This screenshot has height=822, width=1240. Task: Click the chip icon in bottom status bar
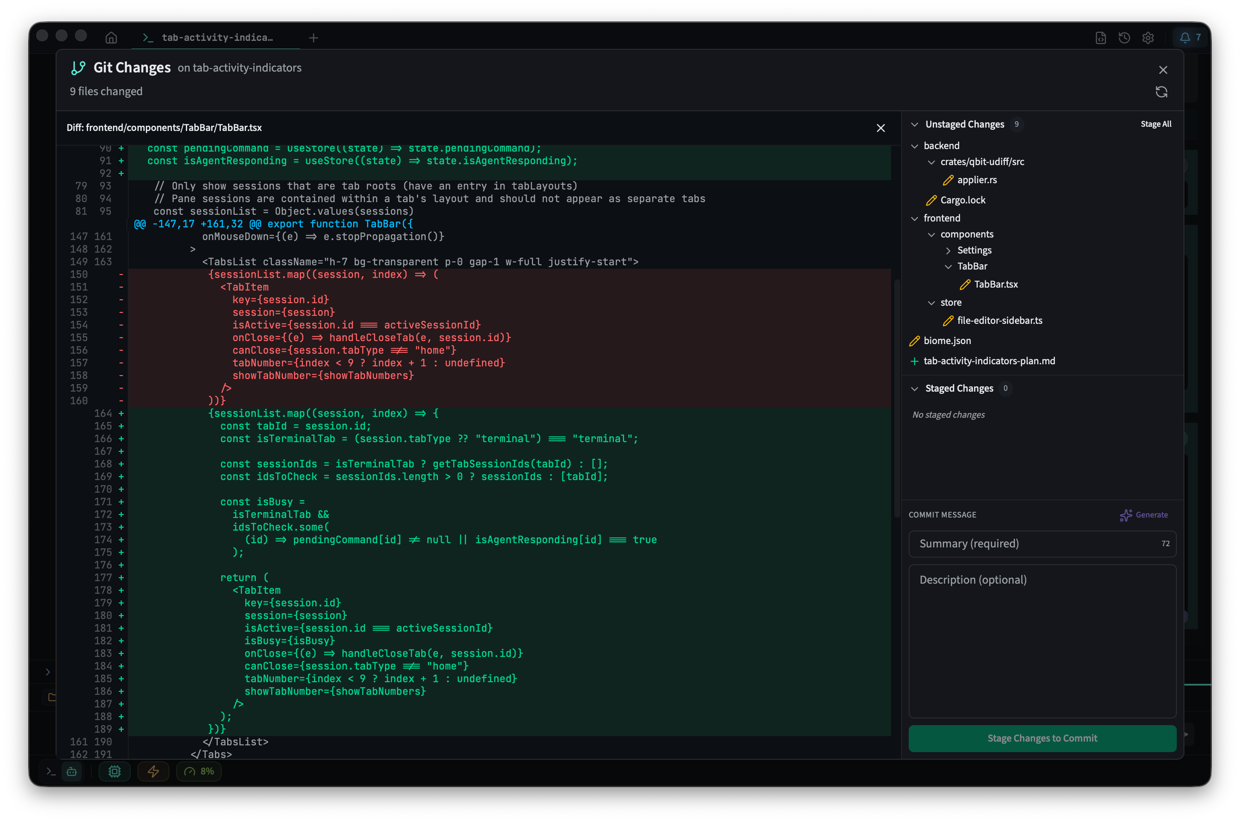tap(114, 771)
